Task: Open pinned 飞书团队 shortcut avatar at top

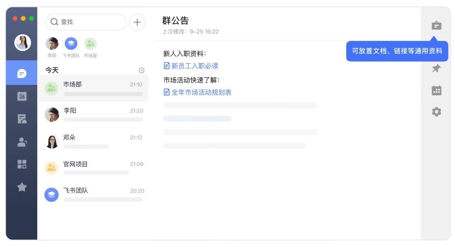Action: 71,44
